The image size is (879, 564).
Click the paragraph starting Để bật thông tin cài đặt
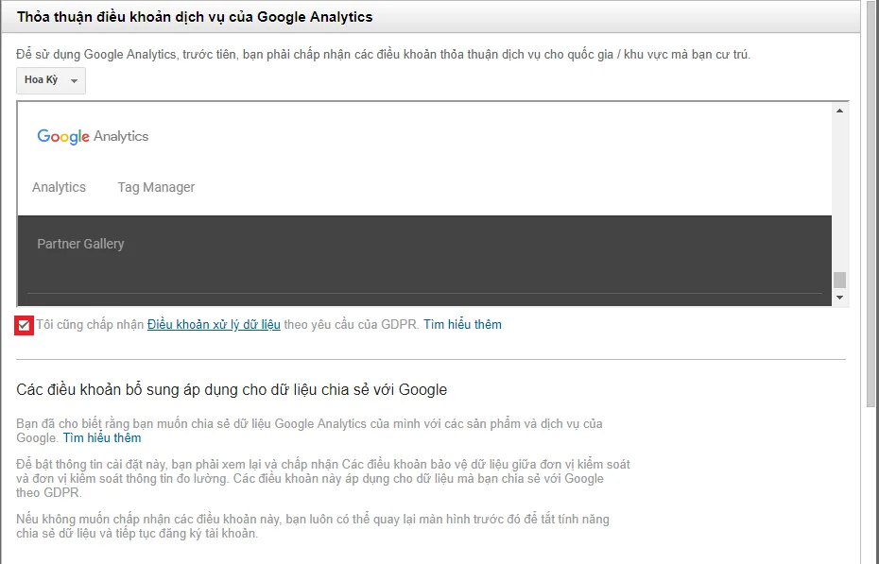click(x=323, y=478)
